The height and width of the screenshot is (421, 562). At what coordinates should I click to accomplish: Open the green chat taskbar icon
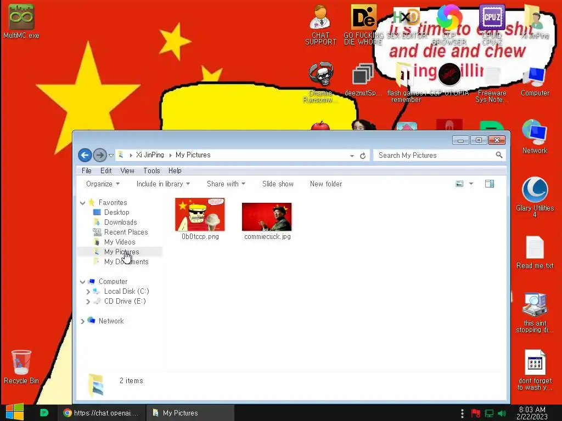[44, 413]
